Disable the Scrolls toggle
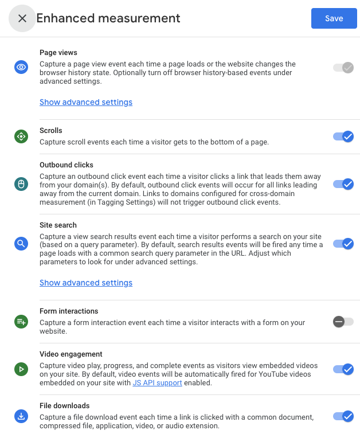Viewport: 360px width, 434px height. (343, 136)
